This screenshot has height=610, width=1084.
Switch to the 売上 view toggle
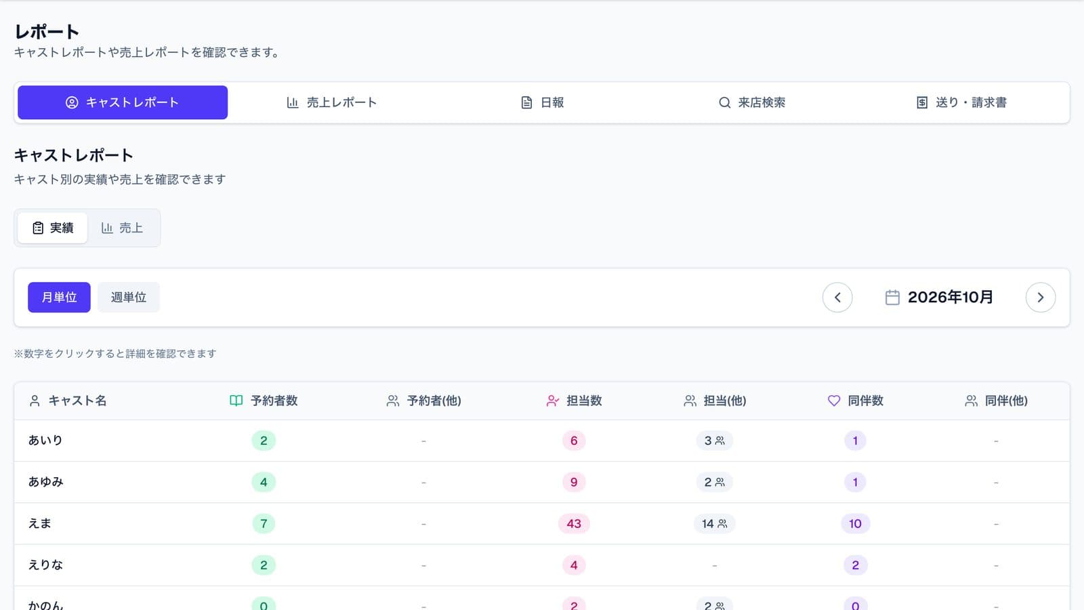[122, 228]
